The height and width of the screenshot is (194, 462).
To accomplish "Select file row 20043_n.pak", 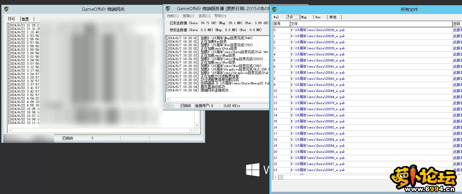I will point(367,79).
